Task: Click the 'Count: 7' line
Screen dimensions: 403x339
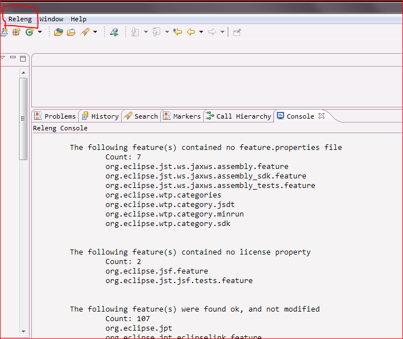Action: point(123,157)
